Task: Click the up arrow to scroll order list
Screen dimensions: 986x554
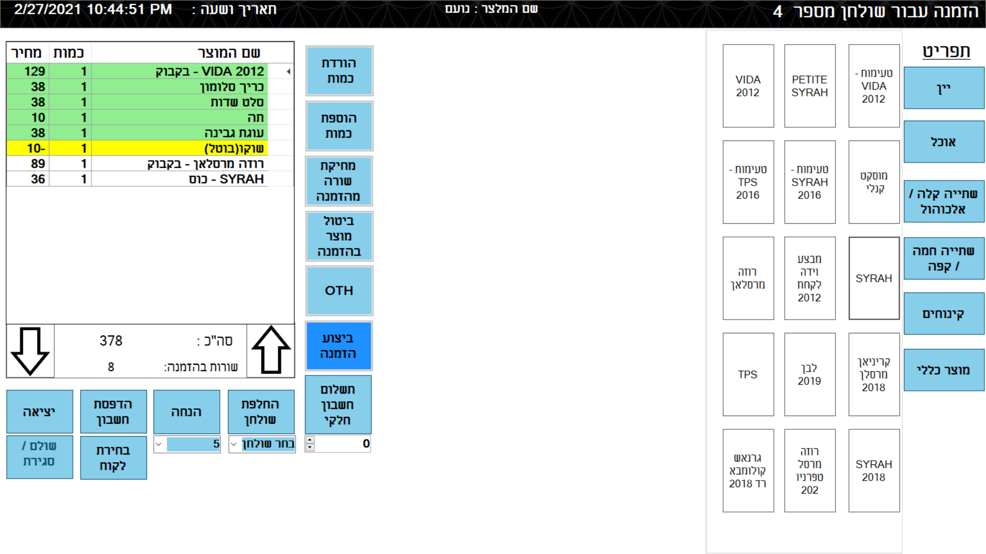Action: point(271,351)
